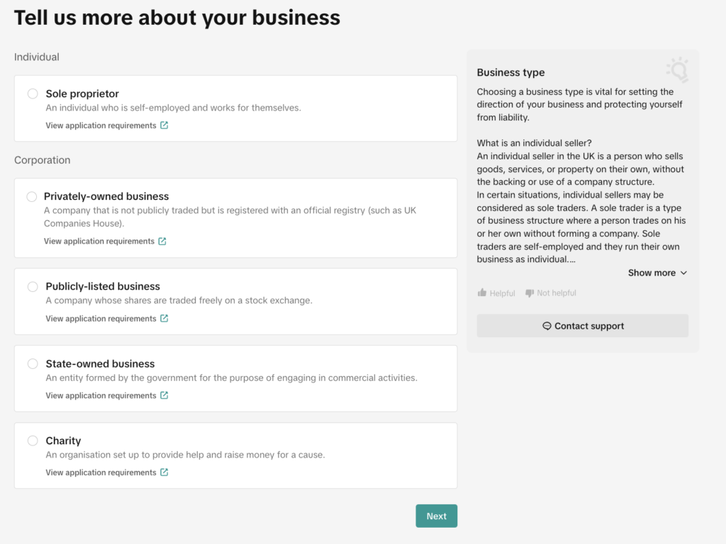726x544 pixels.
Task: Click external link icon under Privately-owned business
Action: click(x=162, y=242)
